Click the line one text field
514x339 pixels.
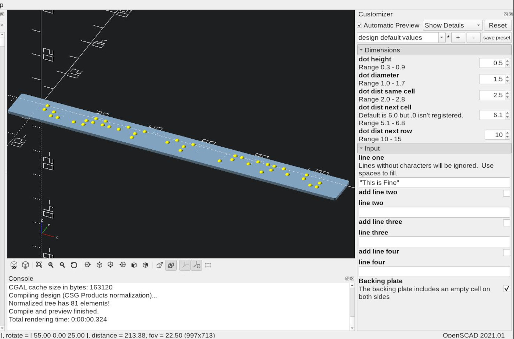point(434,183)
